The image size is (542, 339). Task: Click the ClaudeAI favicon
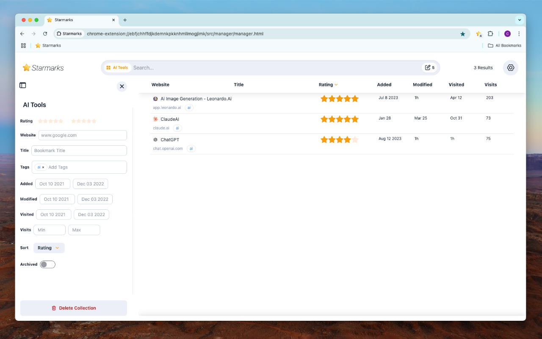pyautogui.click(x=155, y=119)
